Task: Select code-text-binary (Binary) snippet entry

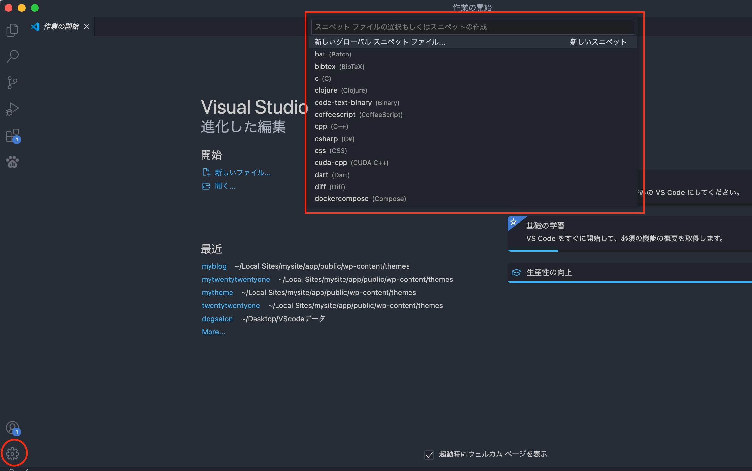Action: 473,102
